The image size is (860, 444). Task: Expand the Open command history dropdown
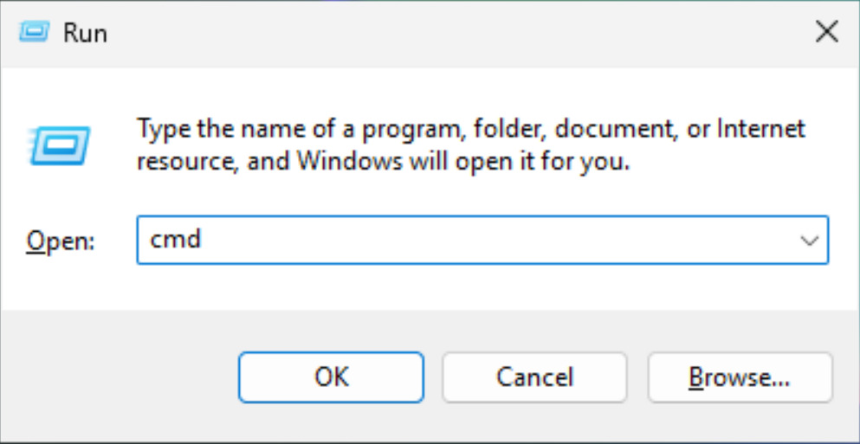coord(810,240)
